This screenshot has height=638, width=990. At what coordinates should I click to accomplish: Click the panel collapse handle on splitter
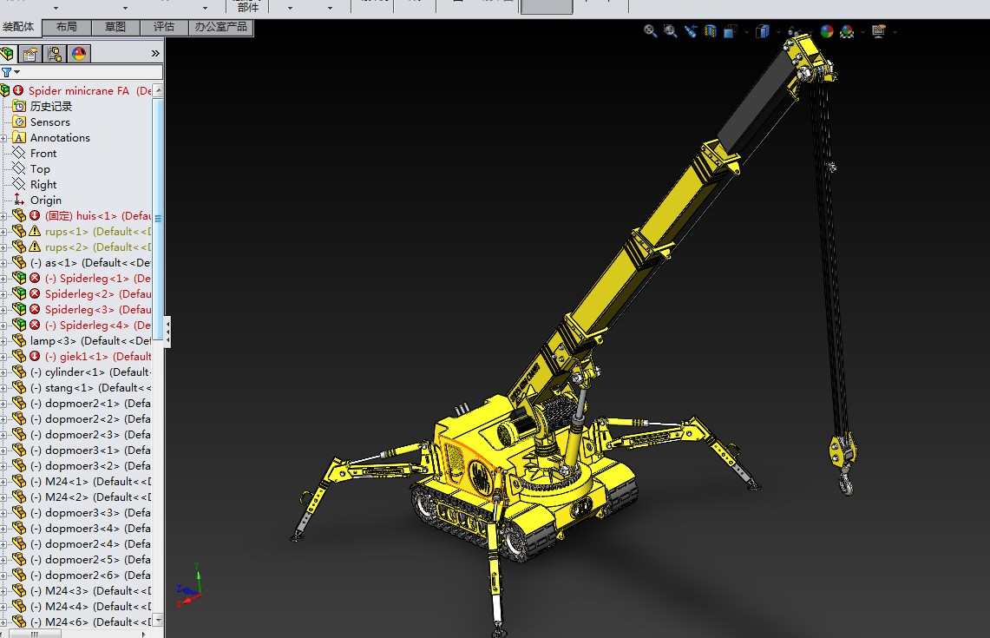point(167,332)
